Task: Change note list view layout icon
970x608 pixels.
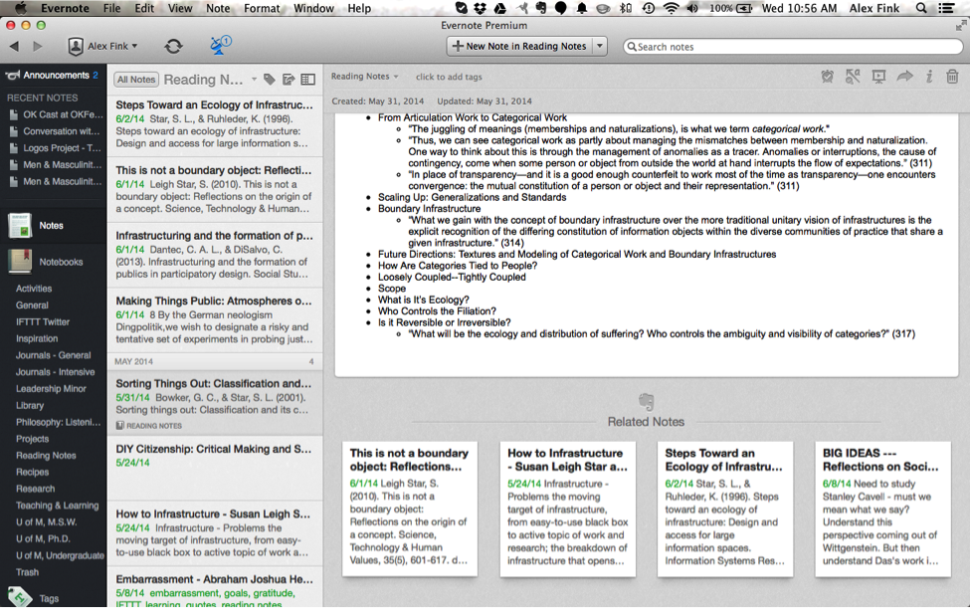Action: click(308, 80)
